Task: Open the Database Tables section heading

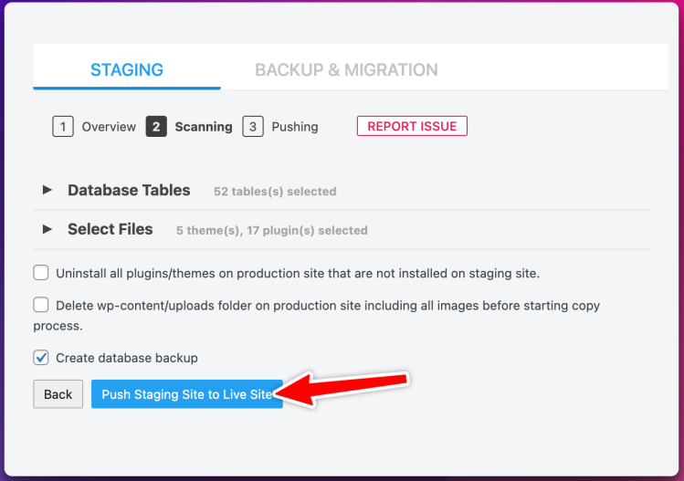Action: [129, 190]
